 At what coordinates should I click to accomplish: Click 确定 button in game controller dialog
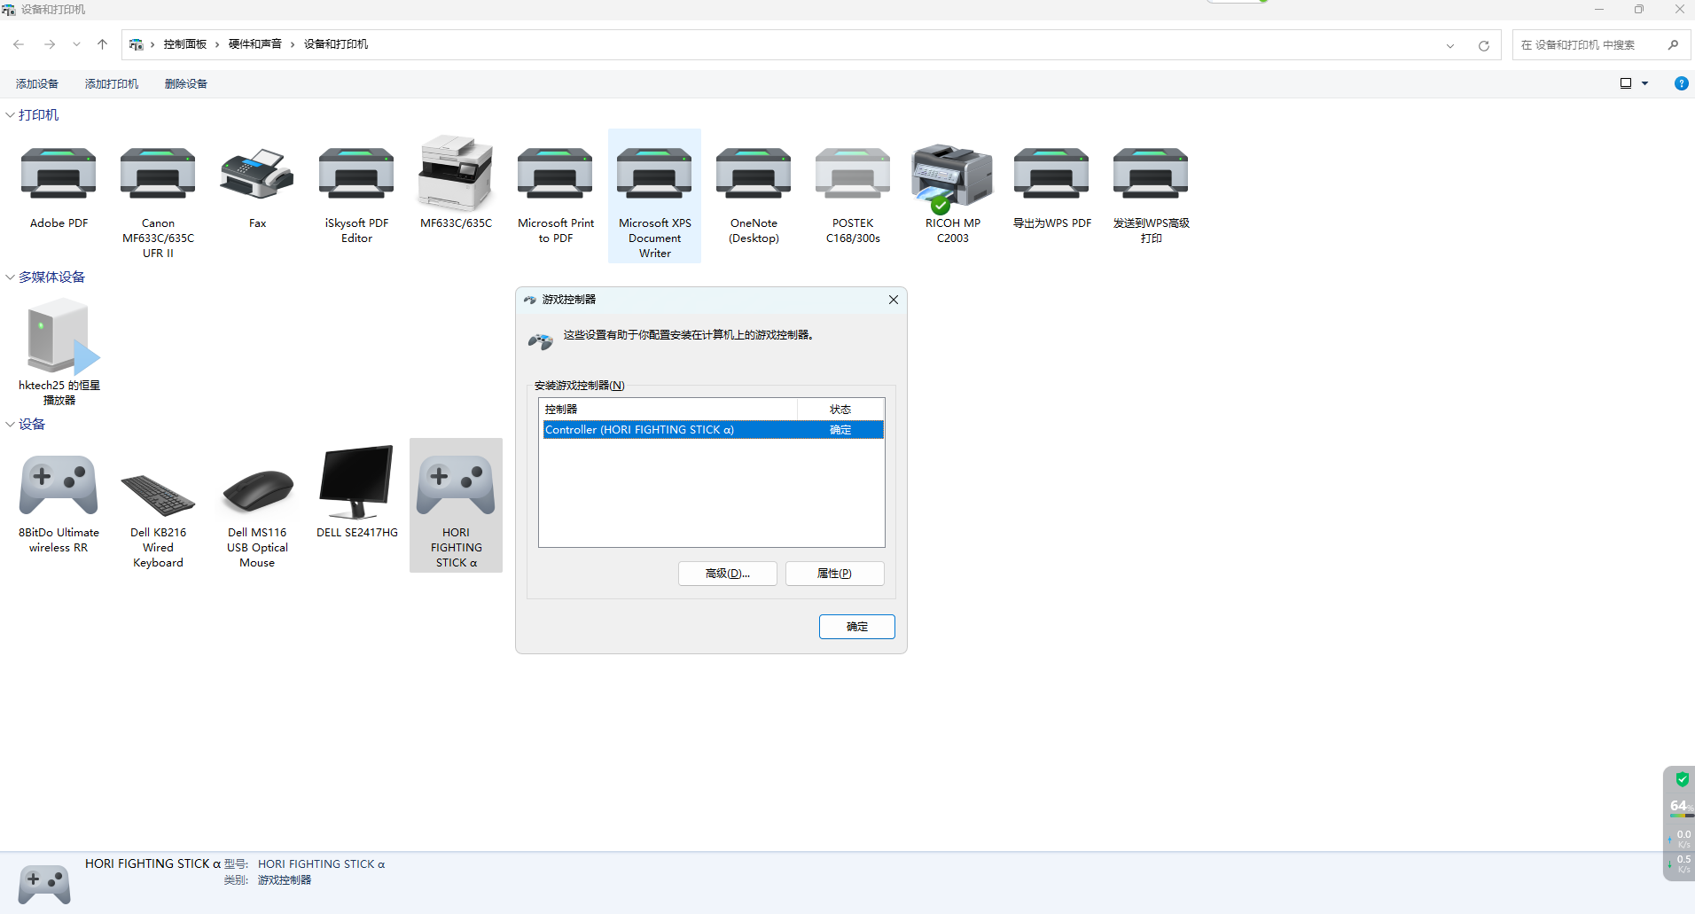coord(857,627)
